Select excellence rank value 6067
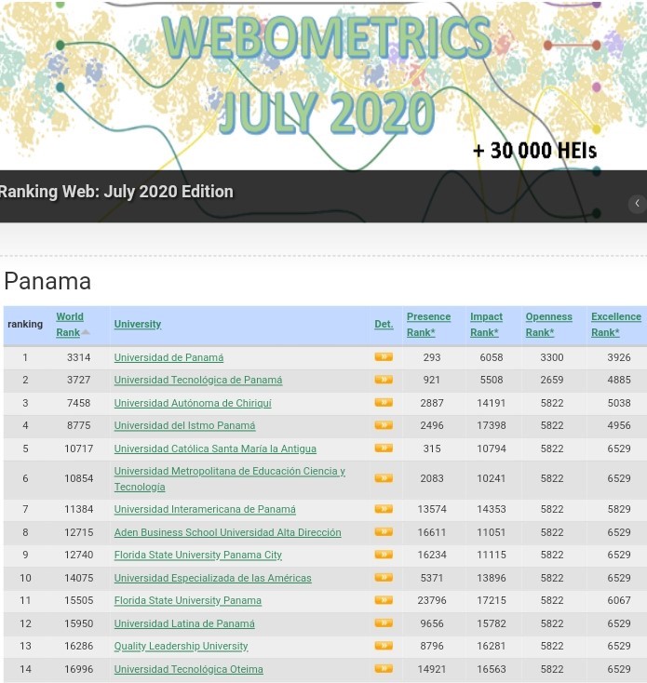The width and height of the screenshot is (647, 683). 619,601
